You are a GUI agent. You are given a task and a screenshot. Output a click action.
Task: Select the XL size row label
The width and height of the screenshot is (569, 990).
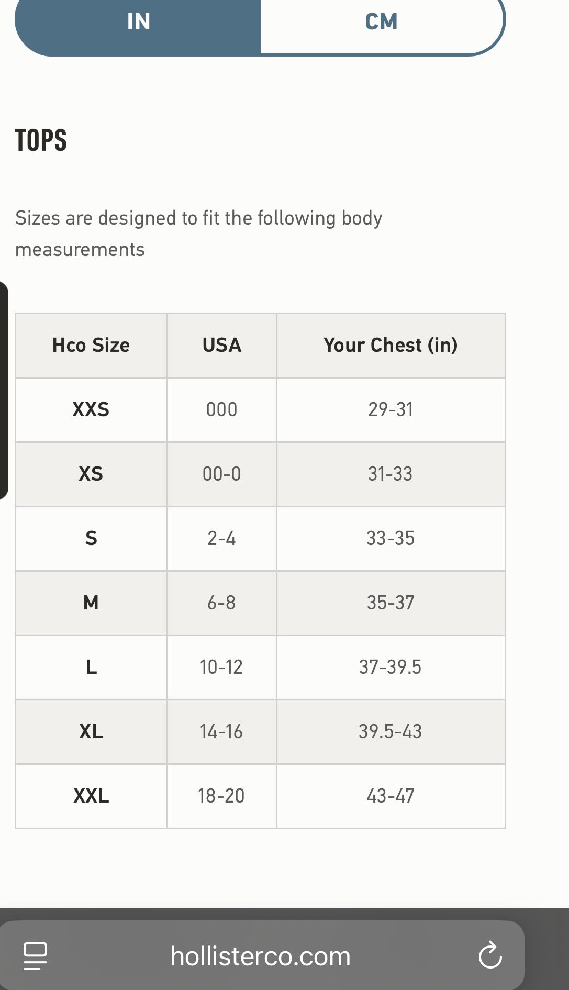pyautogui.click(x=91, y=731)
